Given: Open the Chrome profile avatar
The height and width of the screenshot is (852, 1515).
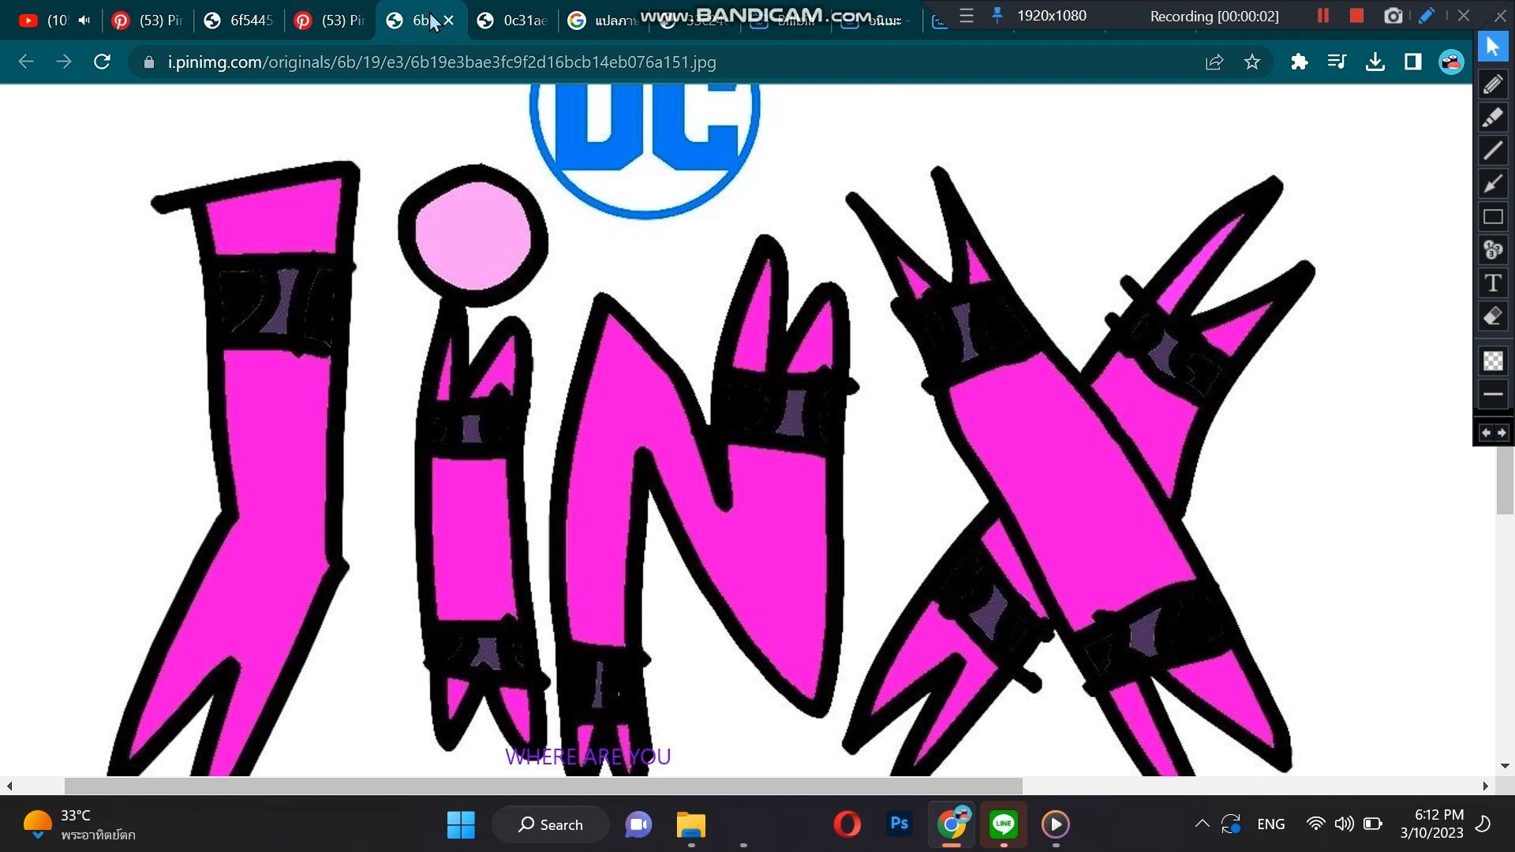Looking at the screenshot, I should [1451, 62].
